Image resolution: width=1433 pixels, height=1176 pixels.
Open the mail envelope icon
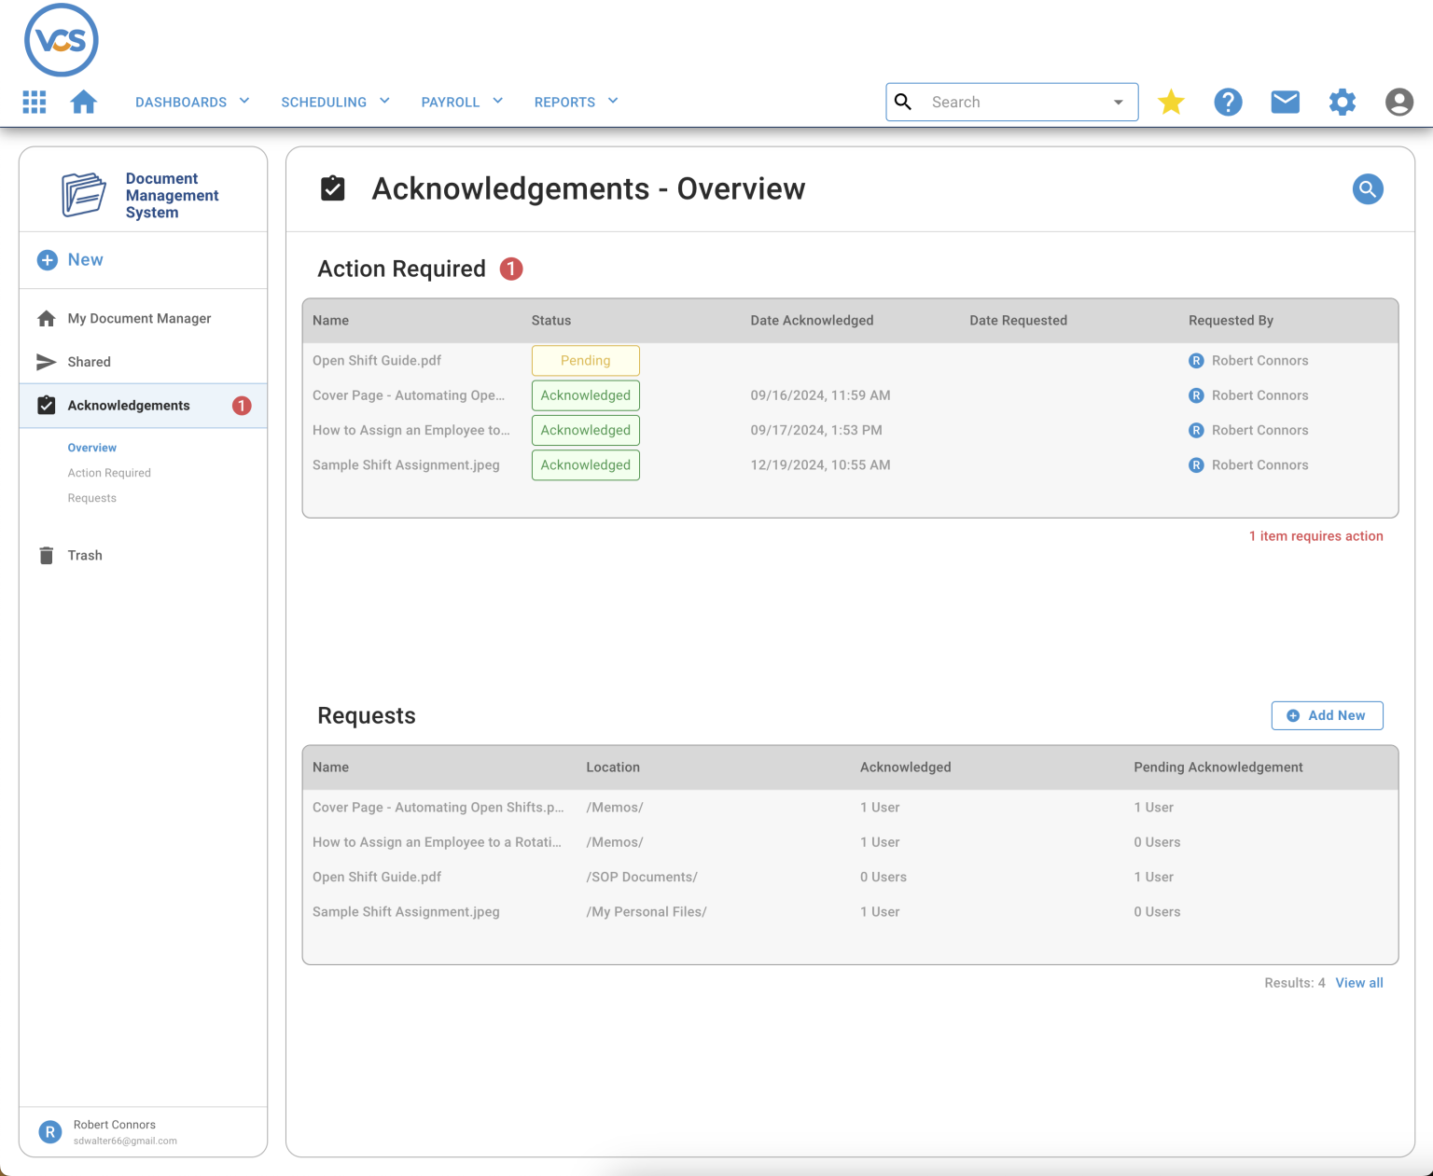(1285, 102)
